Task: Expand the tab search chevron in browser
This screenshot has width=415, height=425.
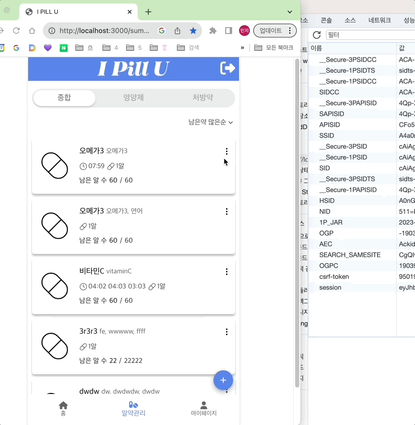Action: click(290, 12)
